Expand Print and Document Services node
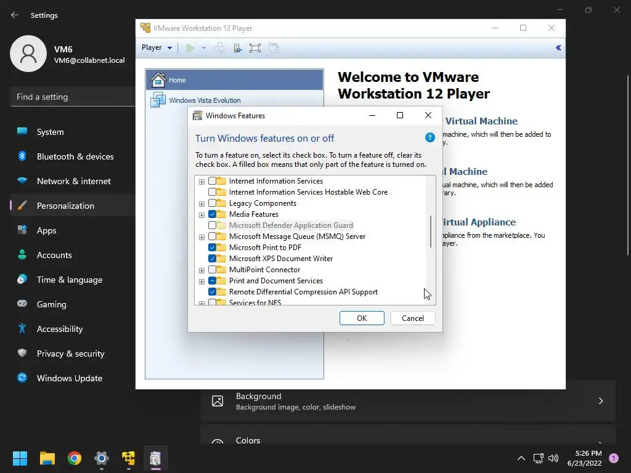The width and height of the screenshot is (631, 473). (202, 281)
